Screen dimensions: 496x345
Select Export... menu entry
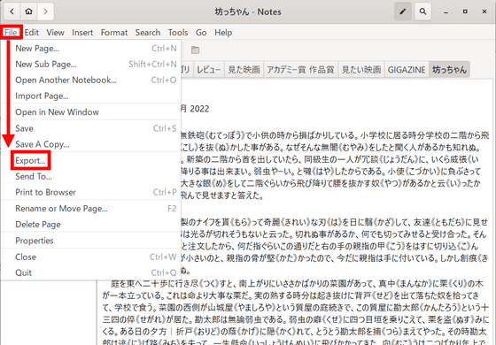coord(91,160)
